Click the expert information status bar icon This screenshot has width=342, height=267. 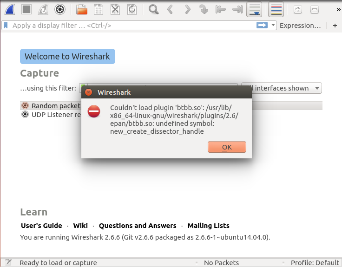(x=8, y=262)
